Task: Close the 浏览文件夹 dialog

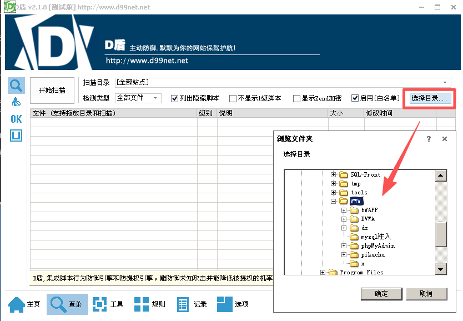Action: [444, 138]
